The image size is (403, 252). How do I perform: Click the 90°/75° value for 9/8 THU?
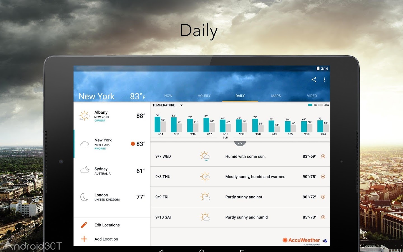tap(310, 177)
